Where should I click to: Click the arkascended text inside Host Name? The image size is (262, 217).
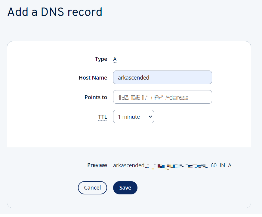(134, 78)
